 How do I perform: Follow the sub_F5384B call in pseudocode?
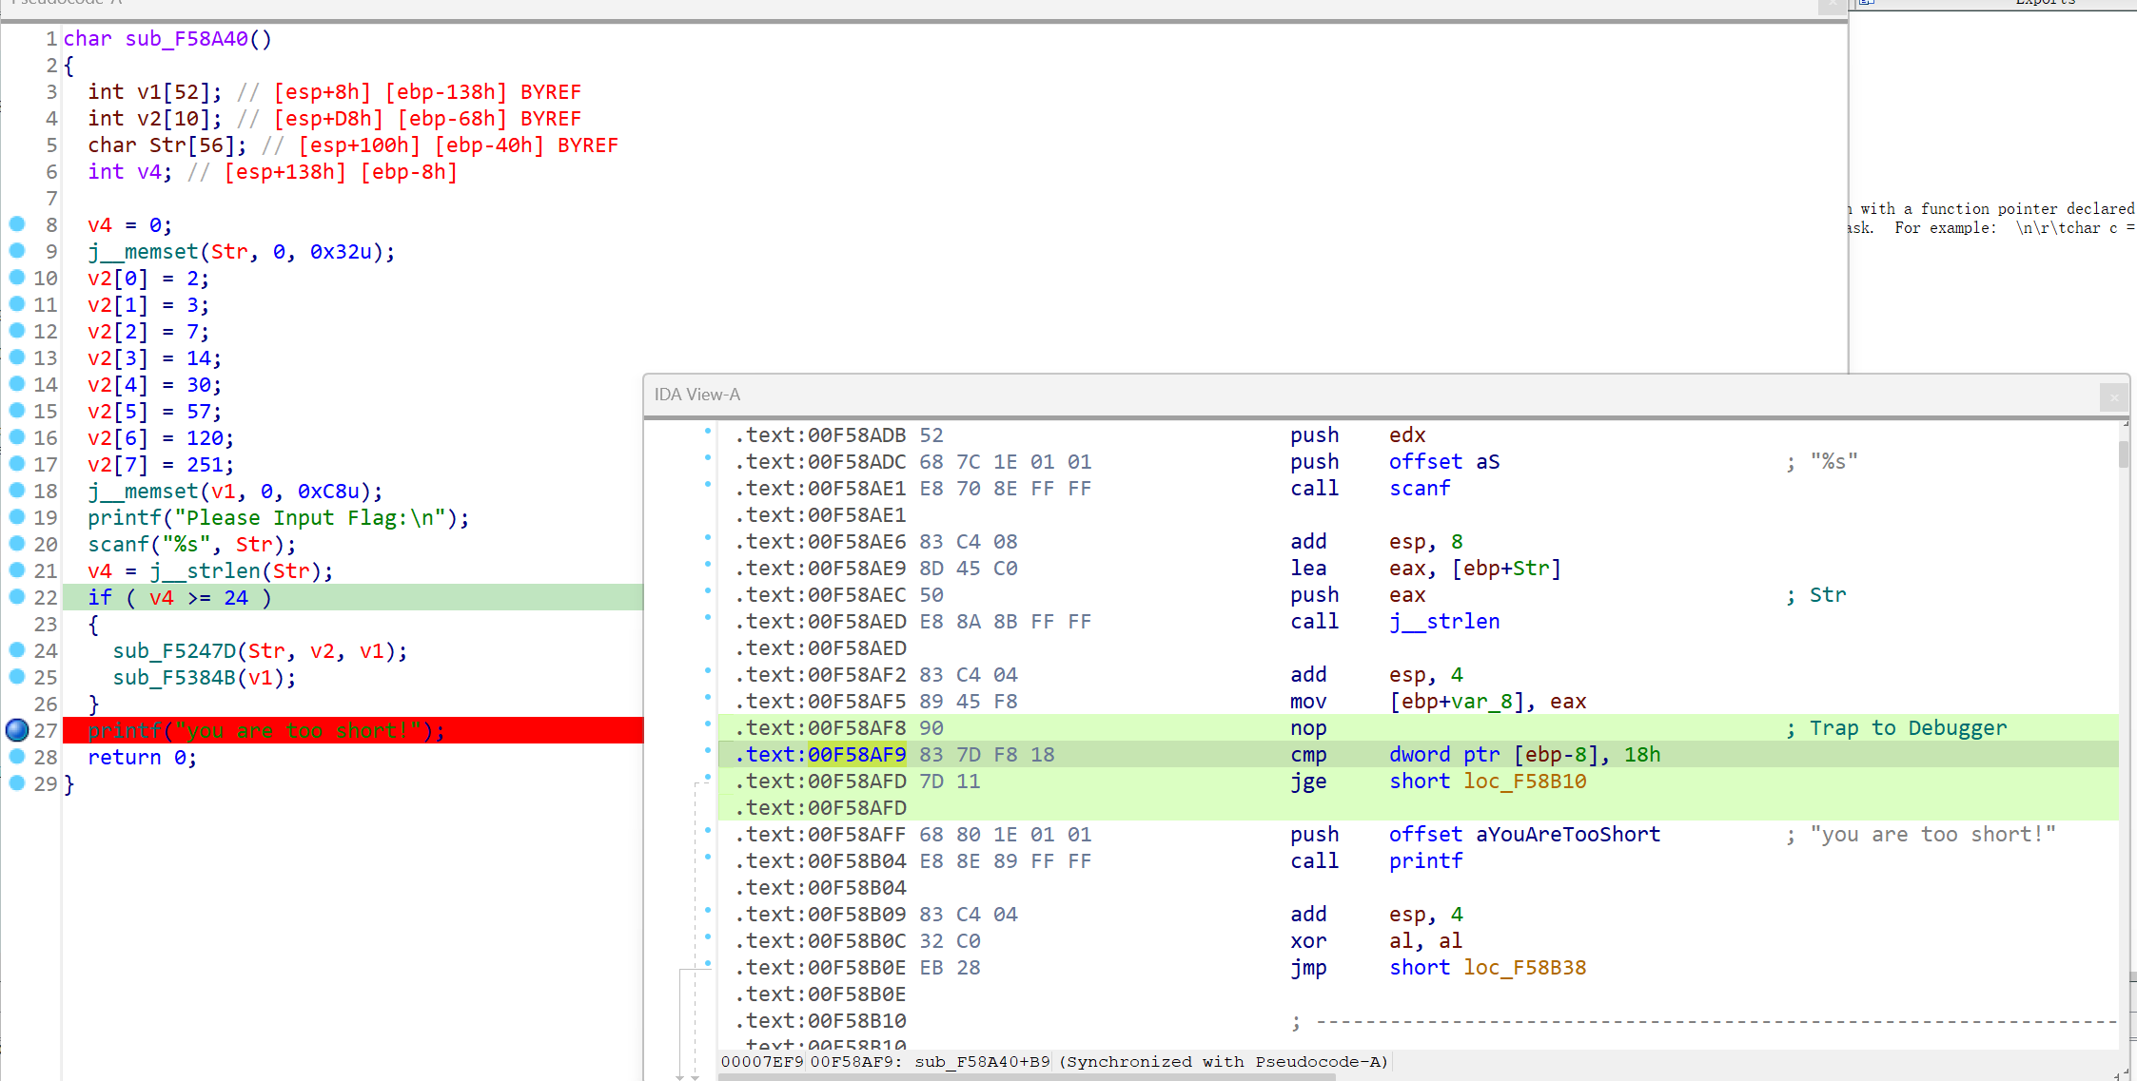pyautogui.click(x=173, y=678)
